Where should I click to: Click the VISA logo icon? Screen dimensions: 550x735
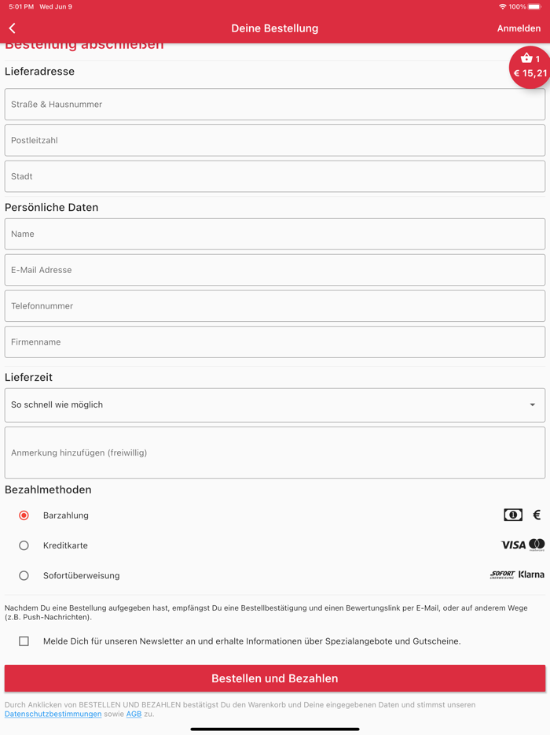pyautogui.click(x=513, y=545)
